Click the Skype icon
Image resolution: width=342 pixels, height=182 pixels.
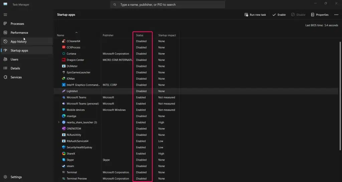(x=64, y=160)
